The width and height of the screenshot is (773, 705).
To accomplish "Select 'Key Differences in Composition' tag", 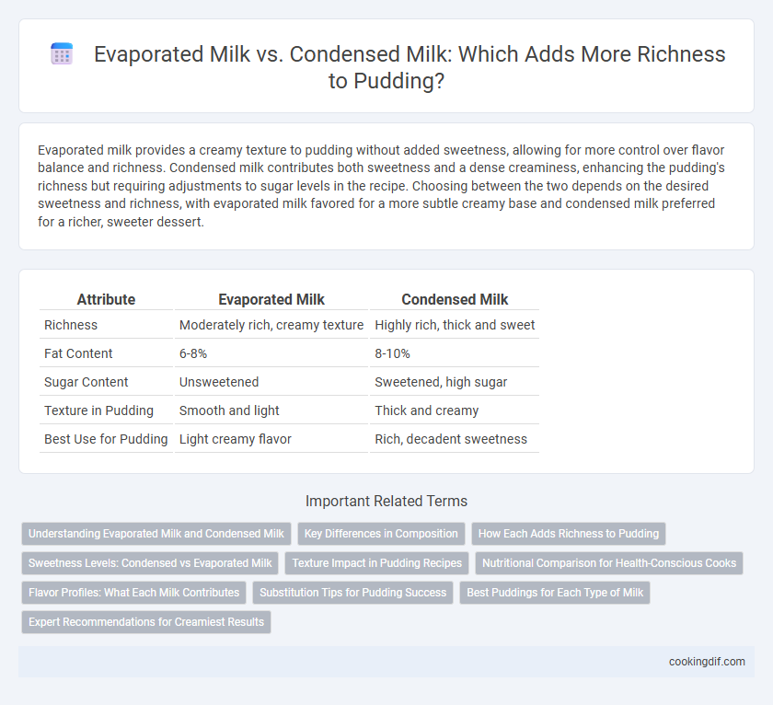I will [381, 534].
